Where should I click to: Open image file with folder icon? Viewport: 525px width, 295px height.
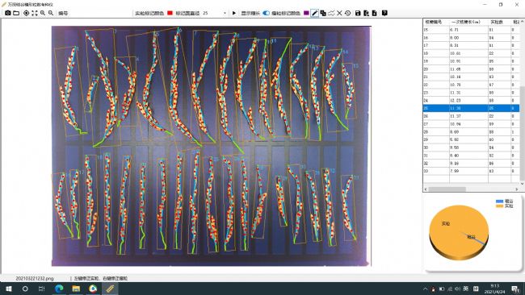pos(16,13)
